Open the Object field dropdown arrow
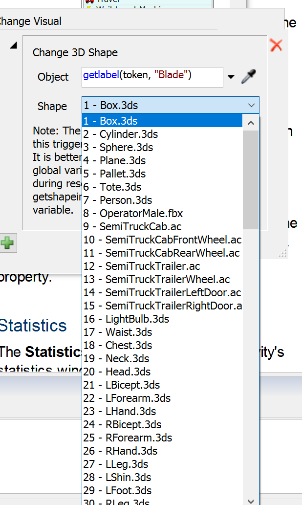 [231, 77]
